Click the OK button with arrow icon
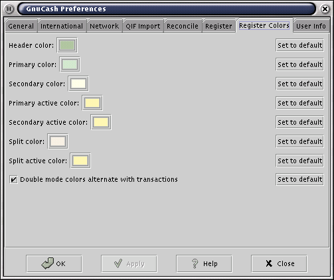The height and width of the screenshot is (280, 334). click(x=54, y=263)
